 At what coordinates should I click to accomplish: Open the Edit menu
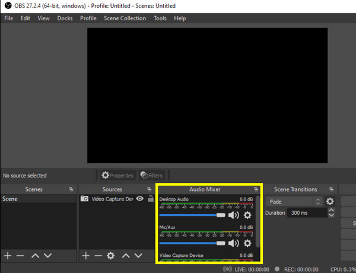(x=25, y=18)
